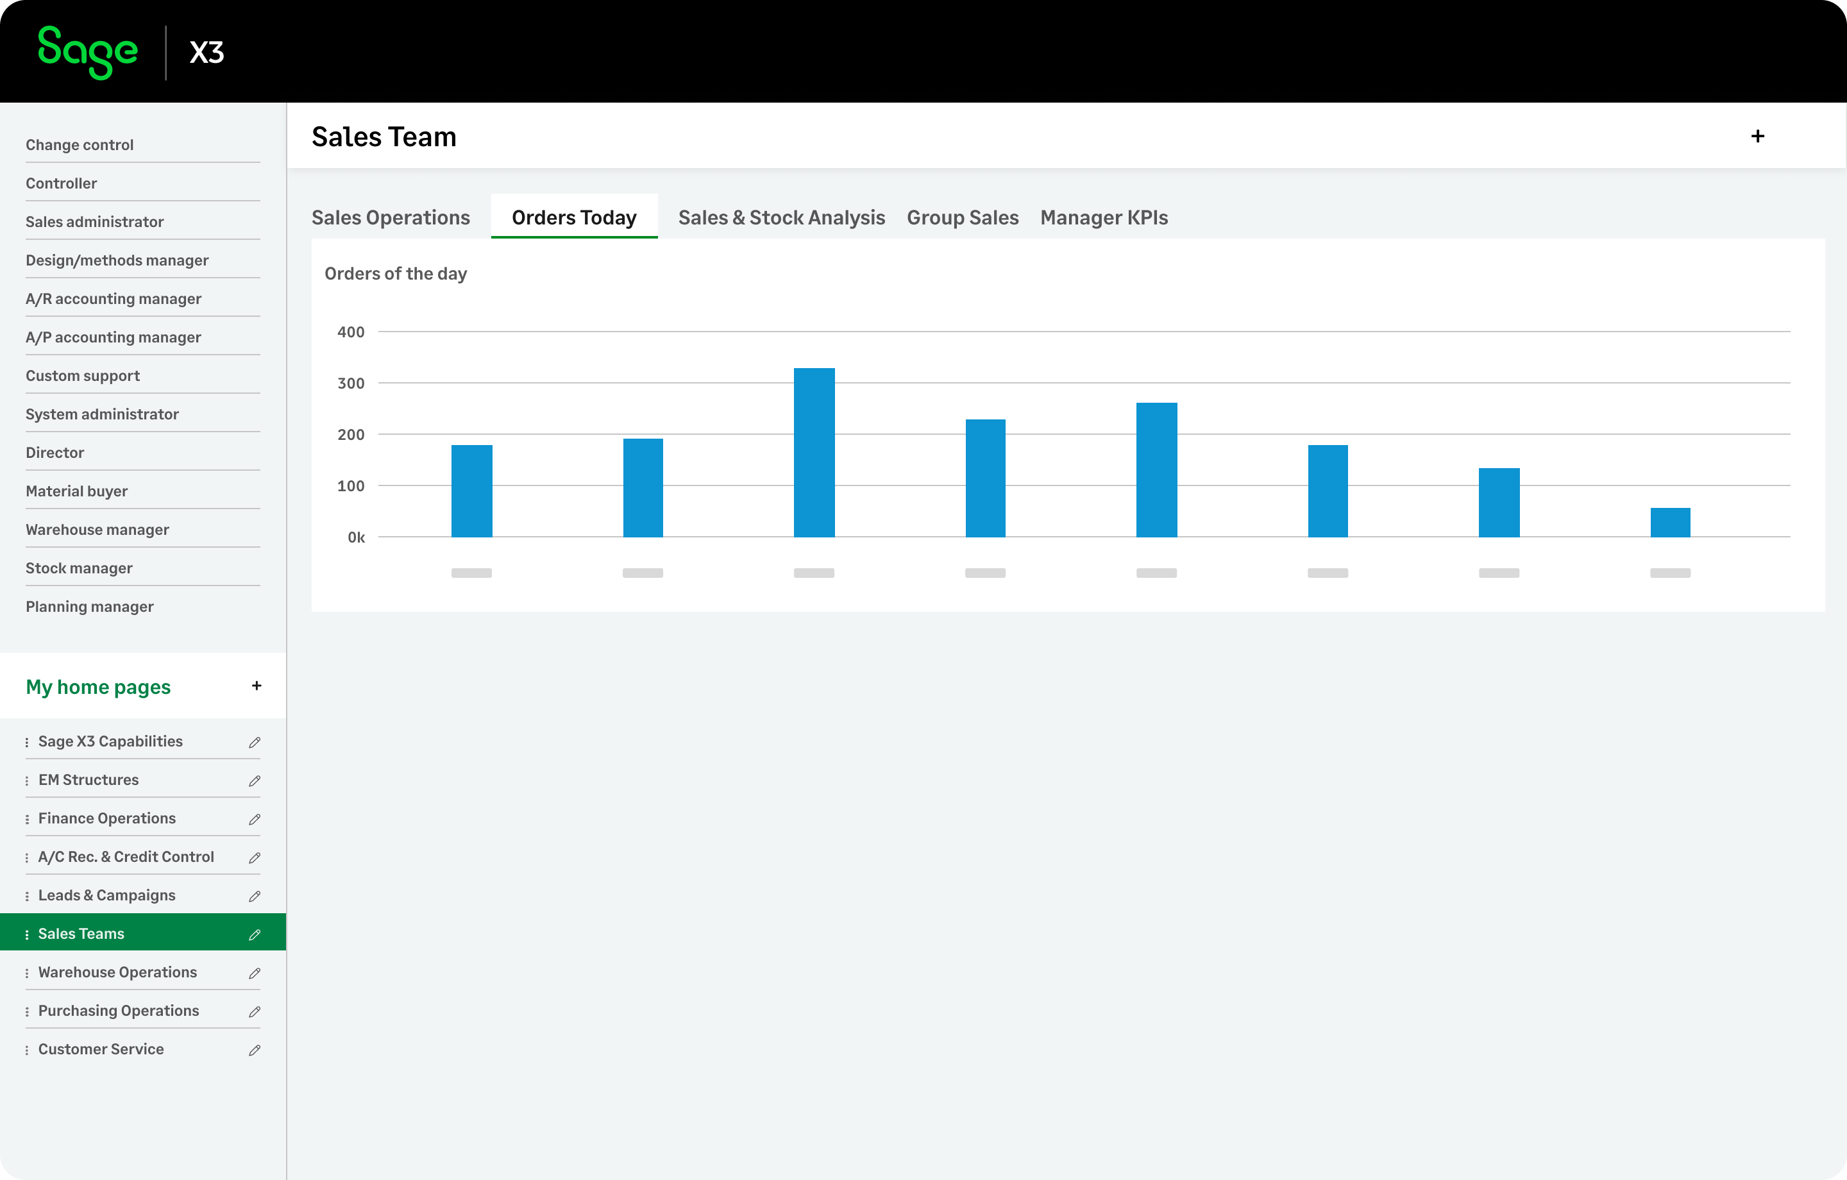Add a new home page with plus icon
The image size is (1847, 1180).
pos(256,686)
